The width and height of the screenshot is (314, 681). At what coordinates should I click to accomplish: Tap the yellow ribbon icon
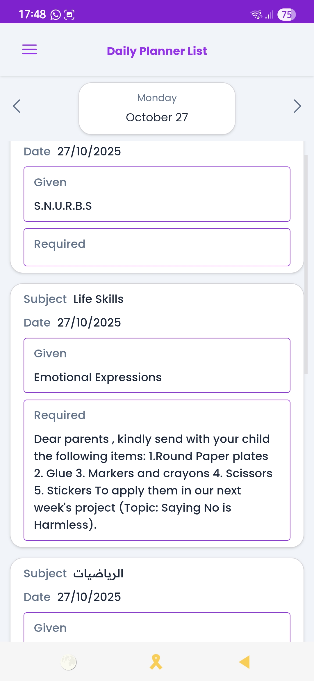pos(156,662)
